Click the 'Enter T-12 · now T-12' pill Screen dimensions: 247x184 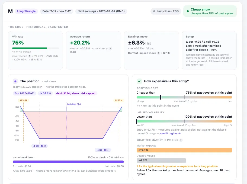[57, 11]
